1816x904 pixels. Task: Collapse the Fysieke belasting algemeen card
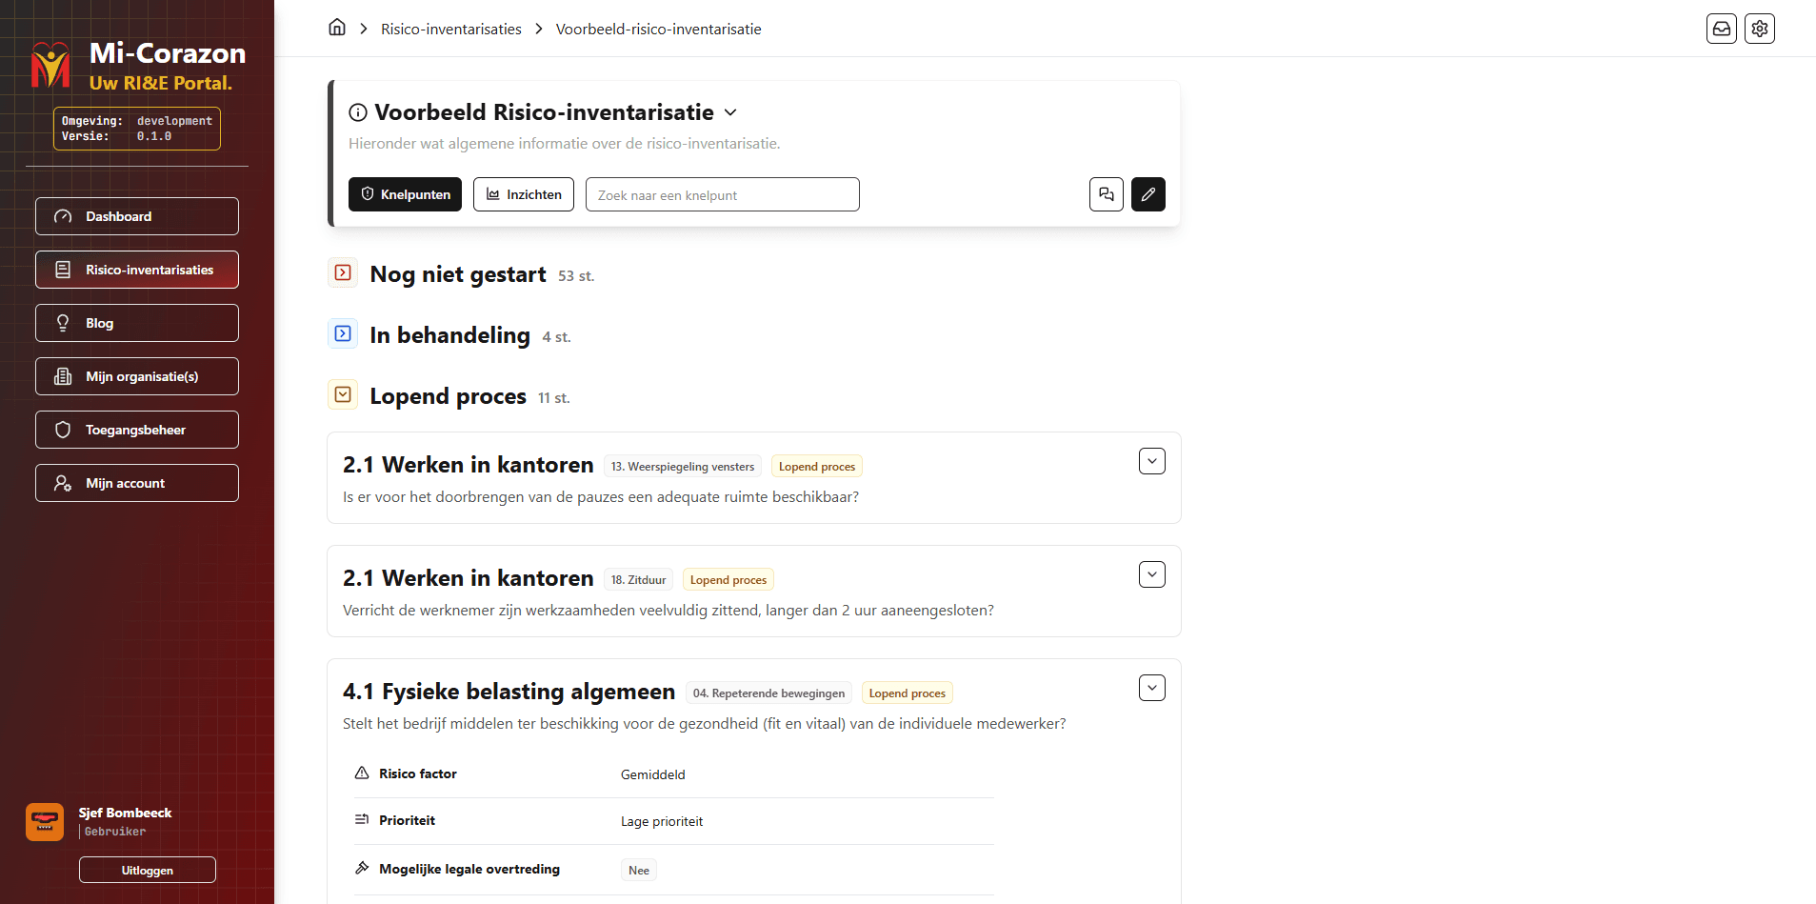pos(1151,688)
